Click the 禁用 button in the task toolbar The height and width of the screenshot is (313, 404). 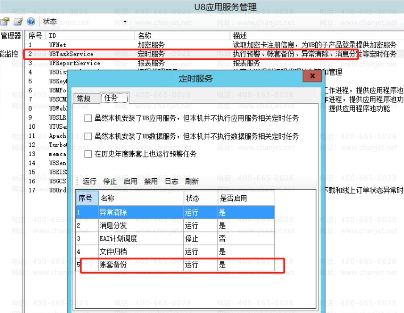(151, 181)
